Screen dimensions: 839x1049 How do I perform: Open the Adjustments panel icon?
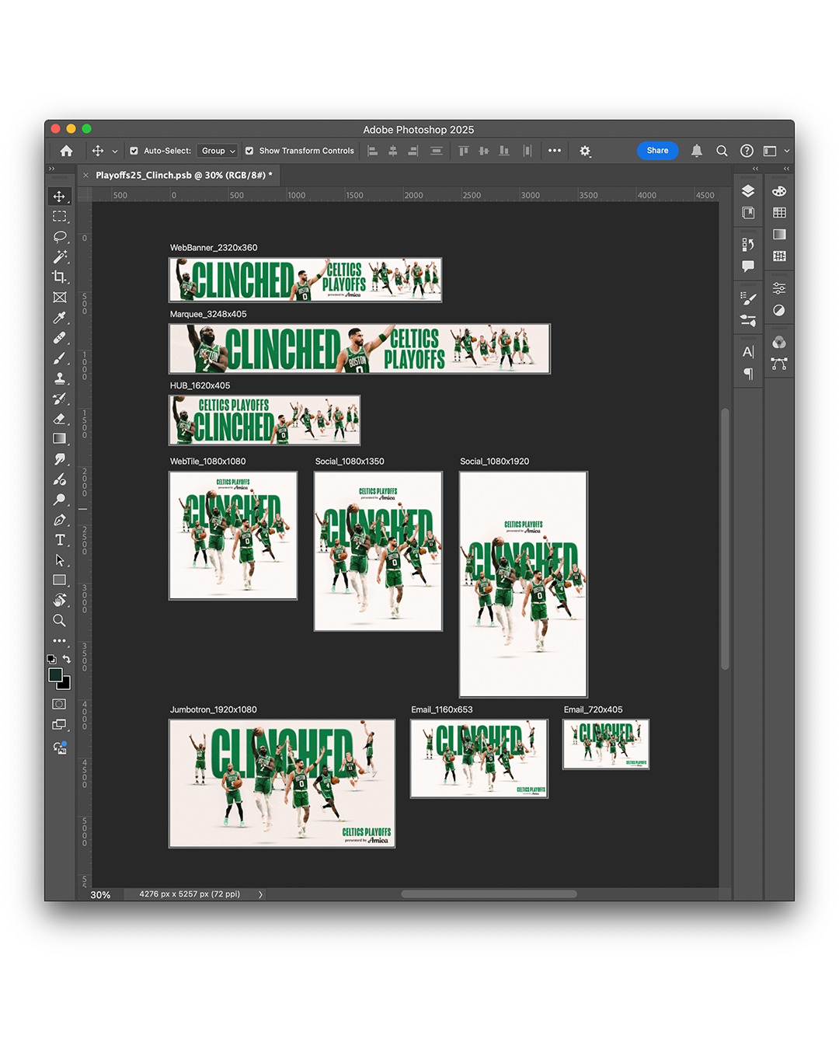pos(779,310)
